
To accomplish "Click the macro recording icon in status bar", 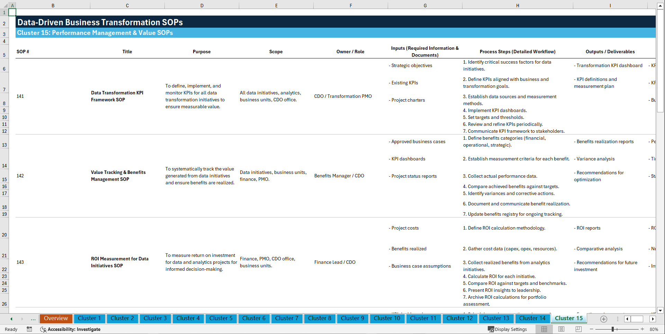I will [x=29, y=329].
